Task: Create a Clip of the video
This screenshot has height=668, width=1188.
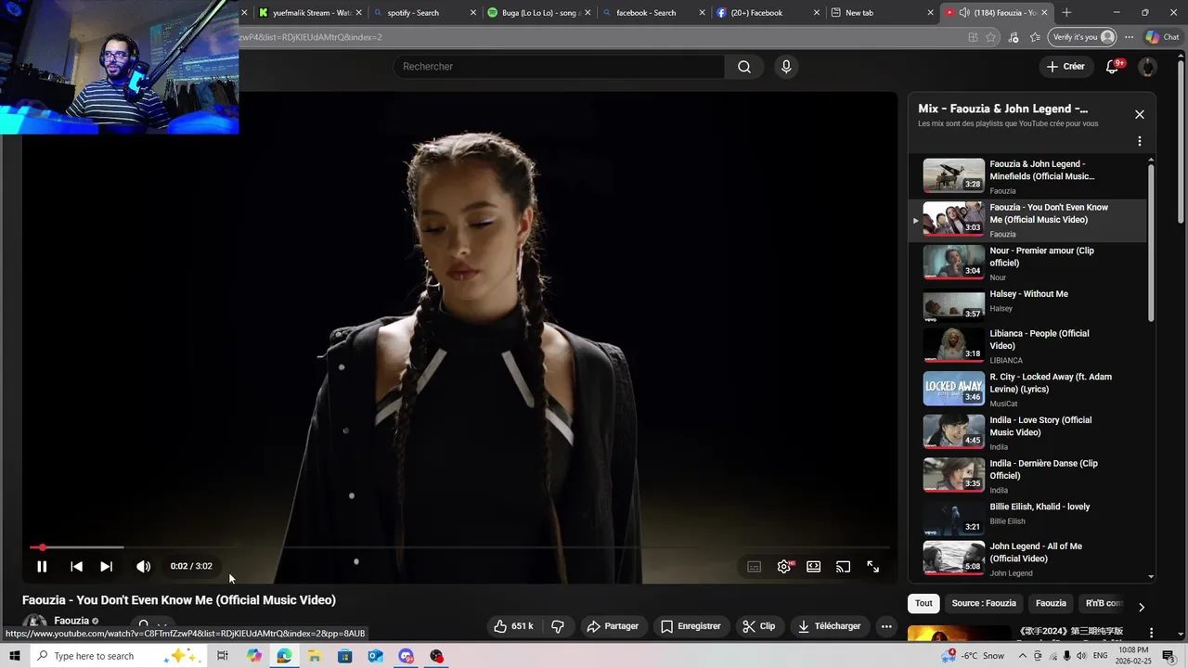Action: (x=759, y=626)
